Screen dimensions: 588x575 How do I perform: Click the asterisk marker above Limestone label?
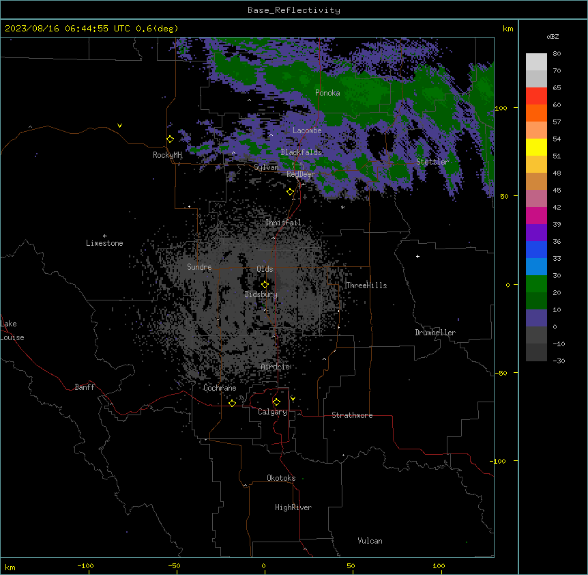pyautogui.click(x=104, y=236)
